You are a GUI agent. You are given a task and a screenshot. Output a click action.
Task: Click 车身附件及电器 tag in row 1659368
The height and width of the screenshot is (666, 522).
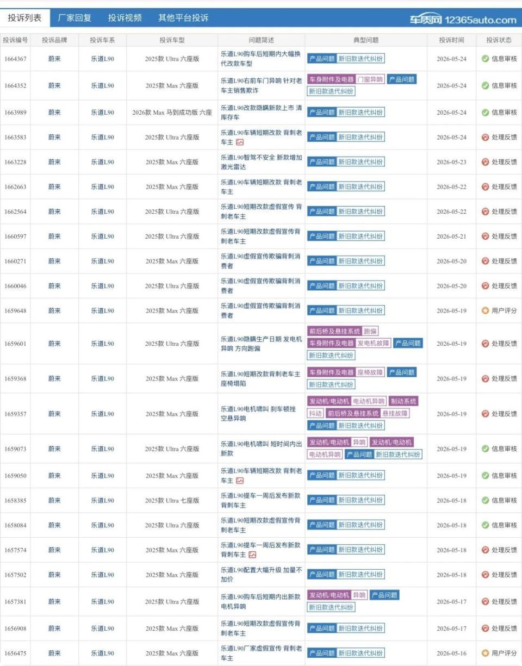(331, 372)
